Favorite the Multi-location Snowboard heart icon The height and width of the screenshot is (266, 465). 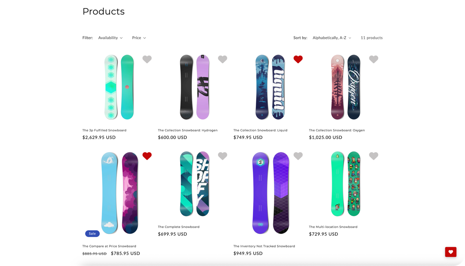[373, 156]
